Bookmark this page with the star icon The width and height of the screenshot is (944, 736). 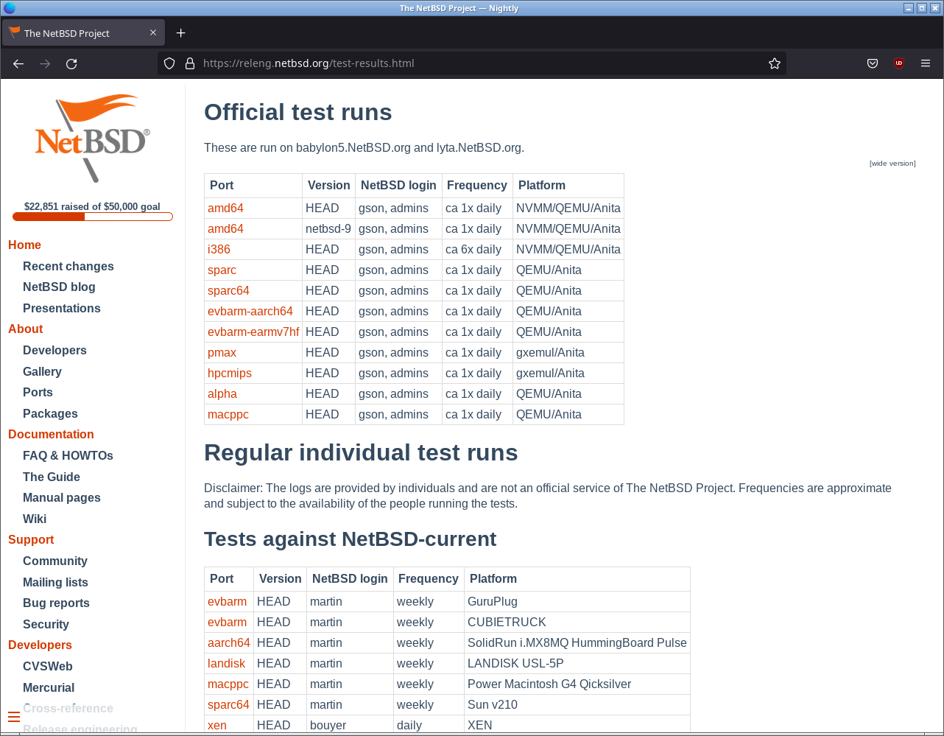(x=775, y=63)
